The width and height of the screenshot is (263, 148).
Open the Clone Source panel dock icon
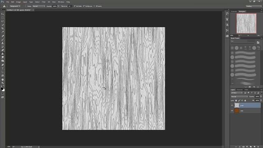pyautogui.click(x=227, y=25)
